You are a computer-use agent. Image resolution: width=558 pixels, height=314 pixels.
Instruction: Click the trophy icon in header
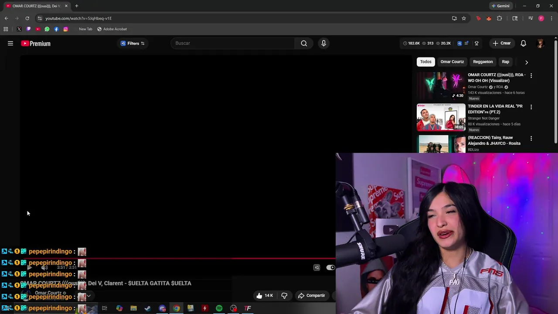pos(476,43)
